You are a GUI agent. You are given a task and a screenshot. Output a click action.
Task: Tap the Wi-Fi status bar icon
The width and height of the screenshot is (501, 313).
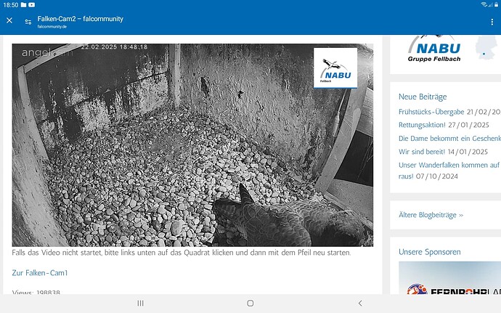[484, 4]
